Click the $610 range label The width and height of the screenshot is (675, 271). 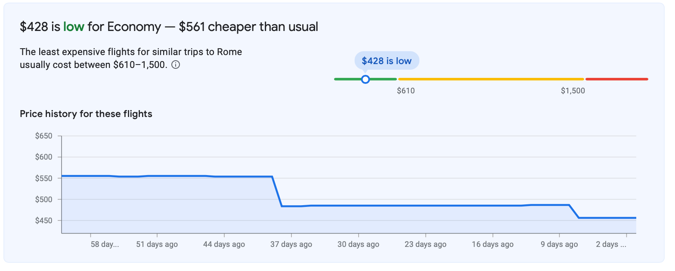coord(406,91)
